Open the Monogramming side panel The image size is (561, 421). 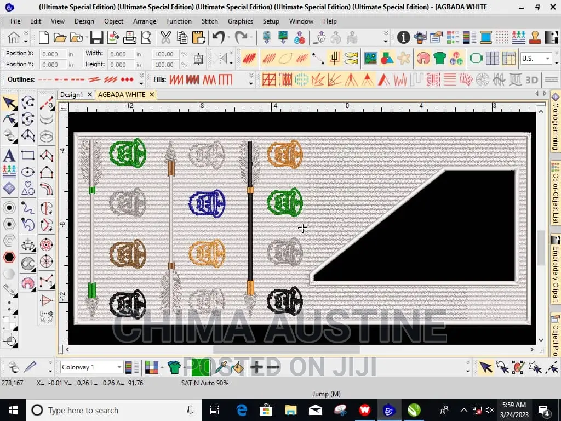click(x=556, y=122)
